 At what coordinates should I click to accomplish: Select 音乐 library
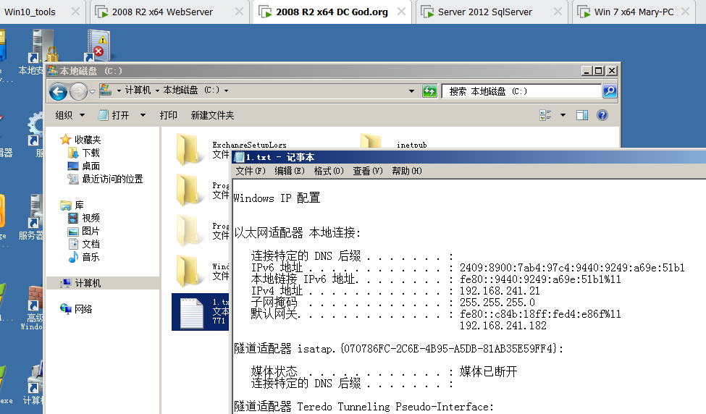91,258
